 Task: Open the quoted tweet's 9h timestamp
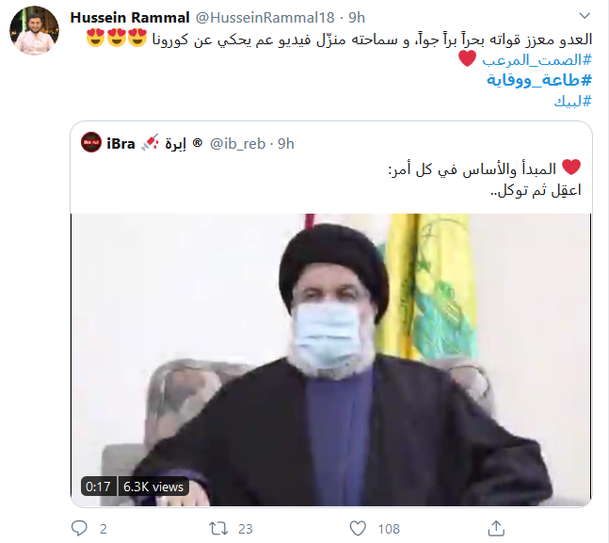tap(286, 144)
